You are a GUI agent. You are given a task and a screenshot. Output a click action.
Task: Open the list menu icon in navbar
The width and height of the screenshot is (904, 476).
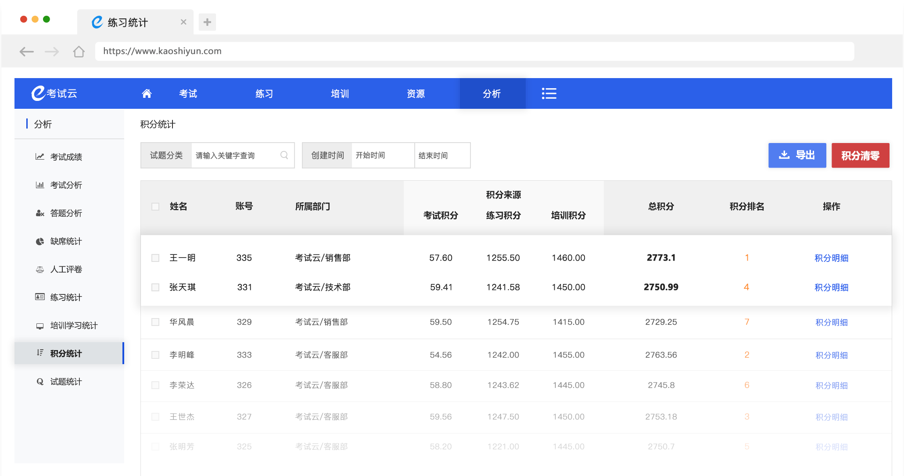(549, 93)
